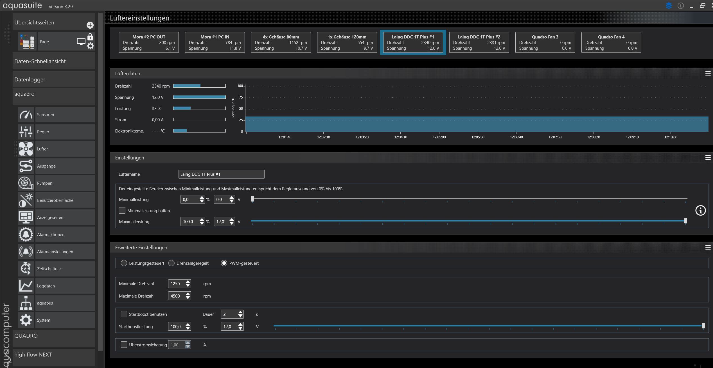Select PWM-gesteuert radio option
Viewport: 713px width, 368px height.
click(224, 263)
